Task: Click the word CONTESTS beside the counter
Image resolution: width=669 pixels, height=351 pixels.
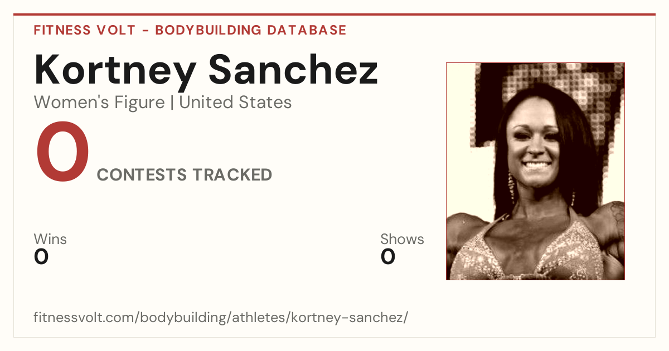Action: tap(142, 175)
